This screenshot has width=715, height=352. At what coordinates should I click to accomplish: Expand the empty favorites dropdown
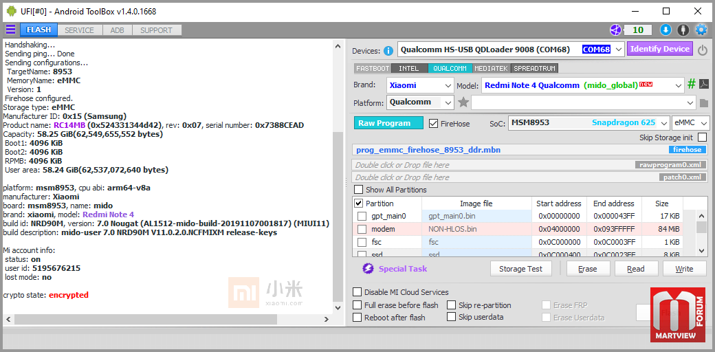pos(692,102)
